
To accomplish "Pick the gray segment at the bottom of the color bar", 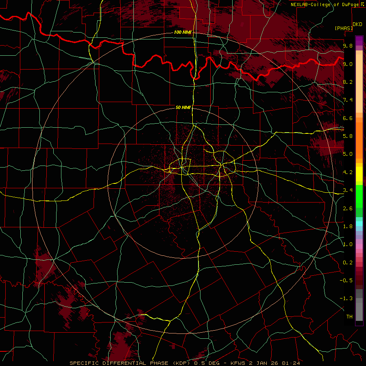I will coord(359,310).
